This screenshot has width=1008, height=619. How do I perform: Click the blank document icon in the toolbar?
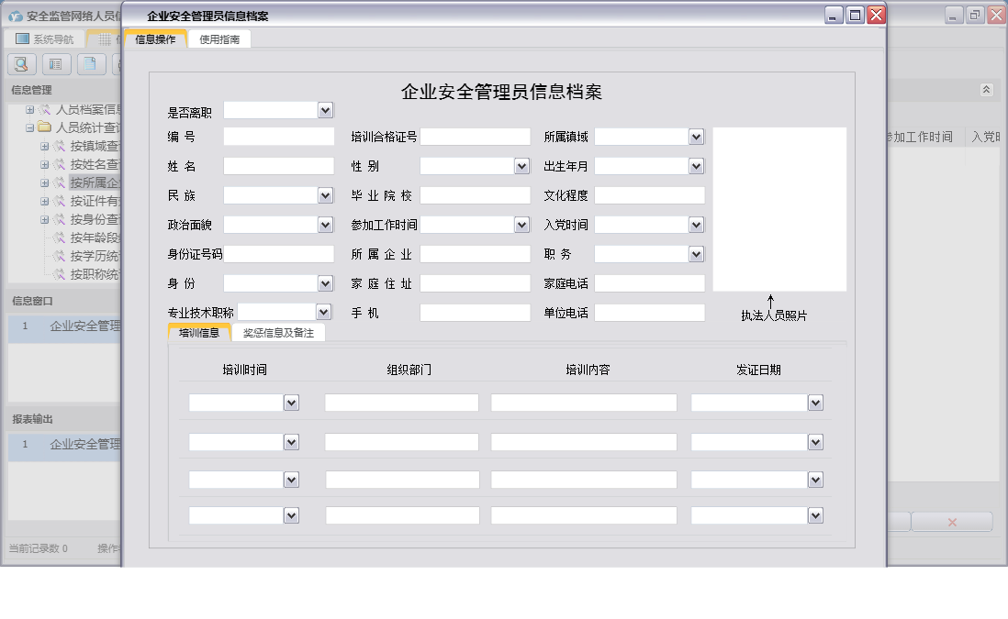pos(89,63)
